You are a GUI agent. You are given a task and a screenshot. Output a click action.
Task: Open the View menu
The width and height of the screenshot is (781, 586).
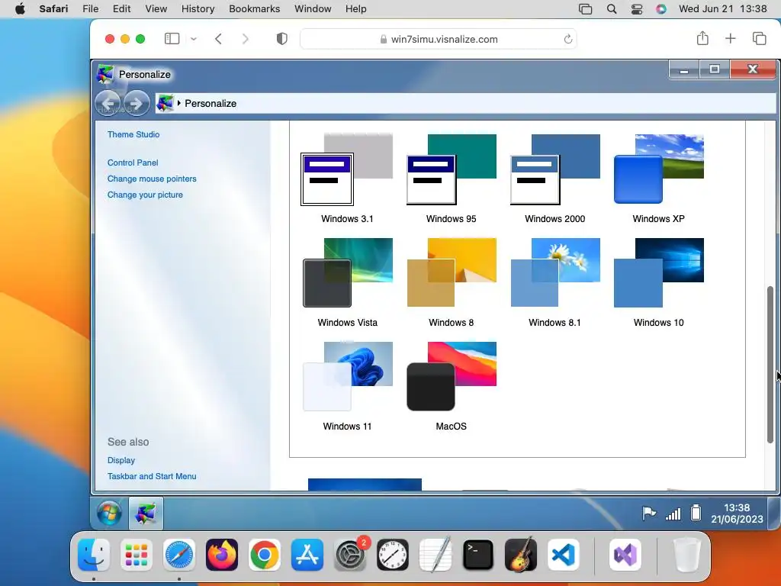pyautogui.click(x=156, y=8)
